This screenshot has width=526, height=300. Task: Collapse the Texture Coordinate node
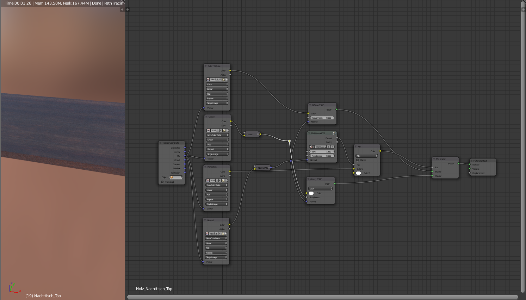point(160,143)
